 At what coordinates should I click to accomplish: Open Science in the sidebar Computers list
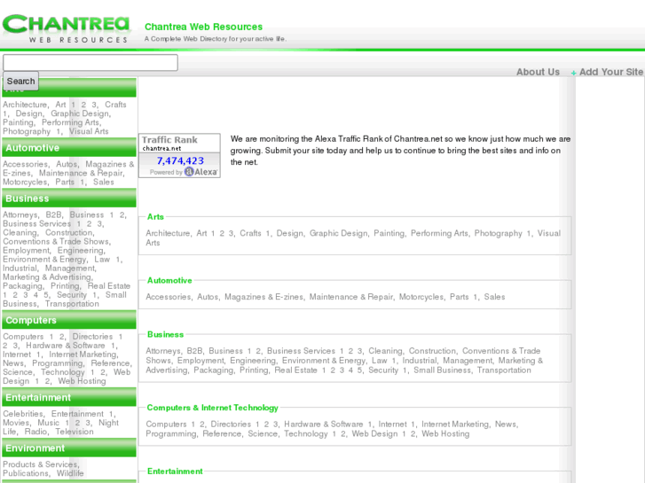[18, 372]
